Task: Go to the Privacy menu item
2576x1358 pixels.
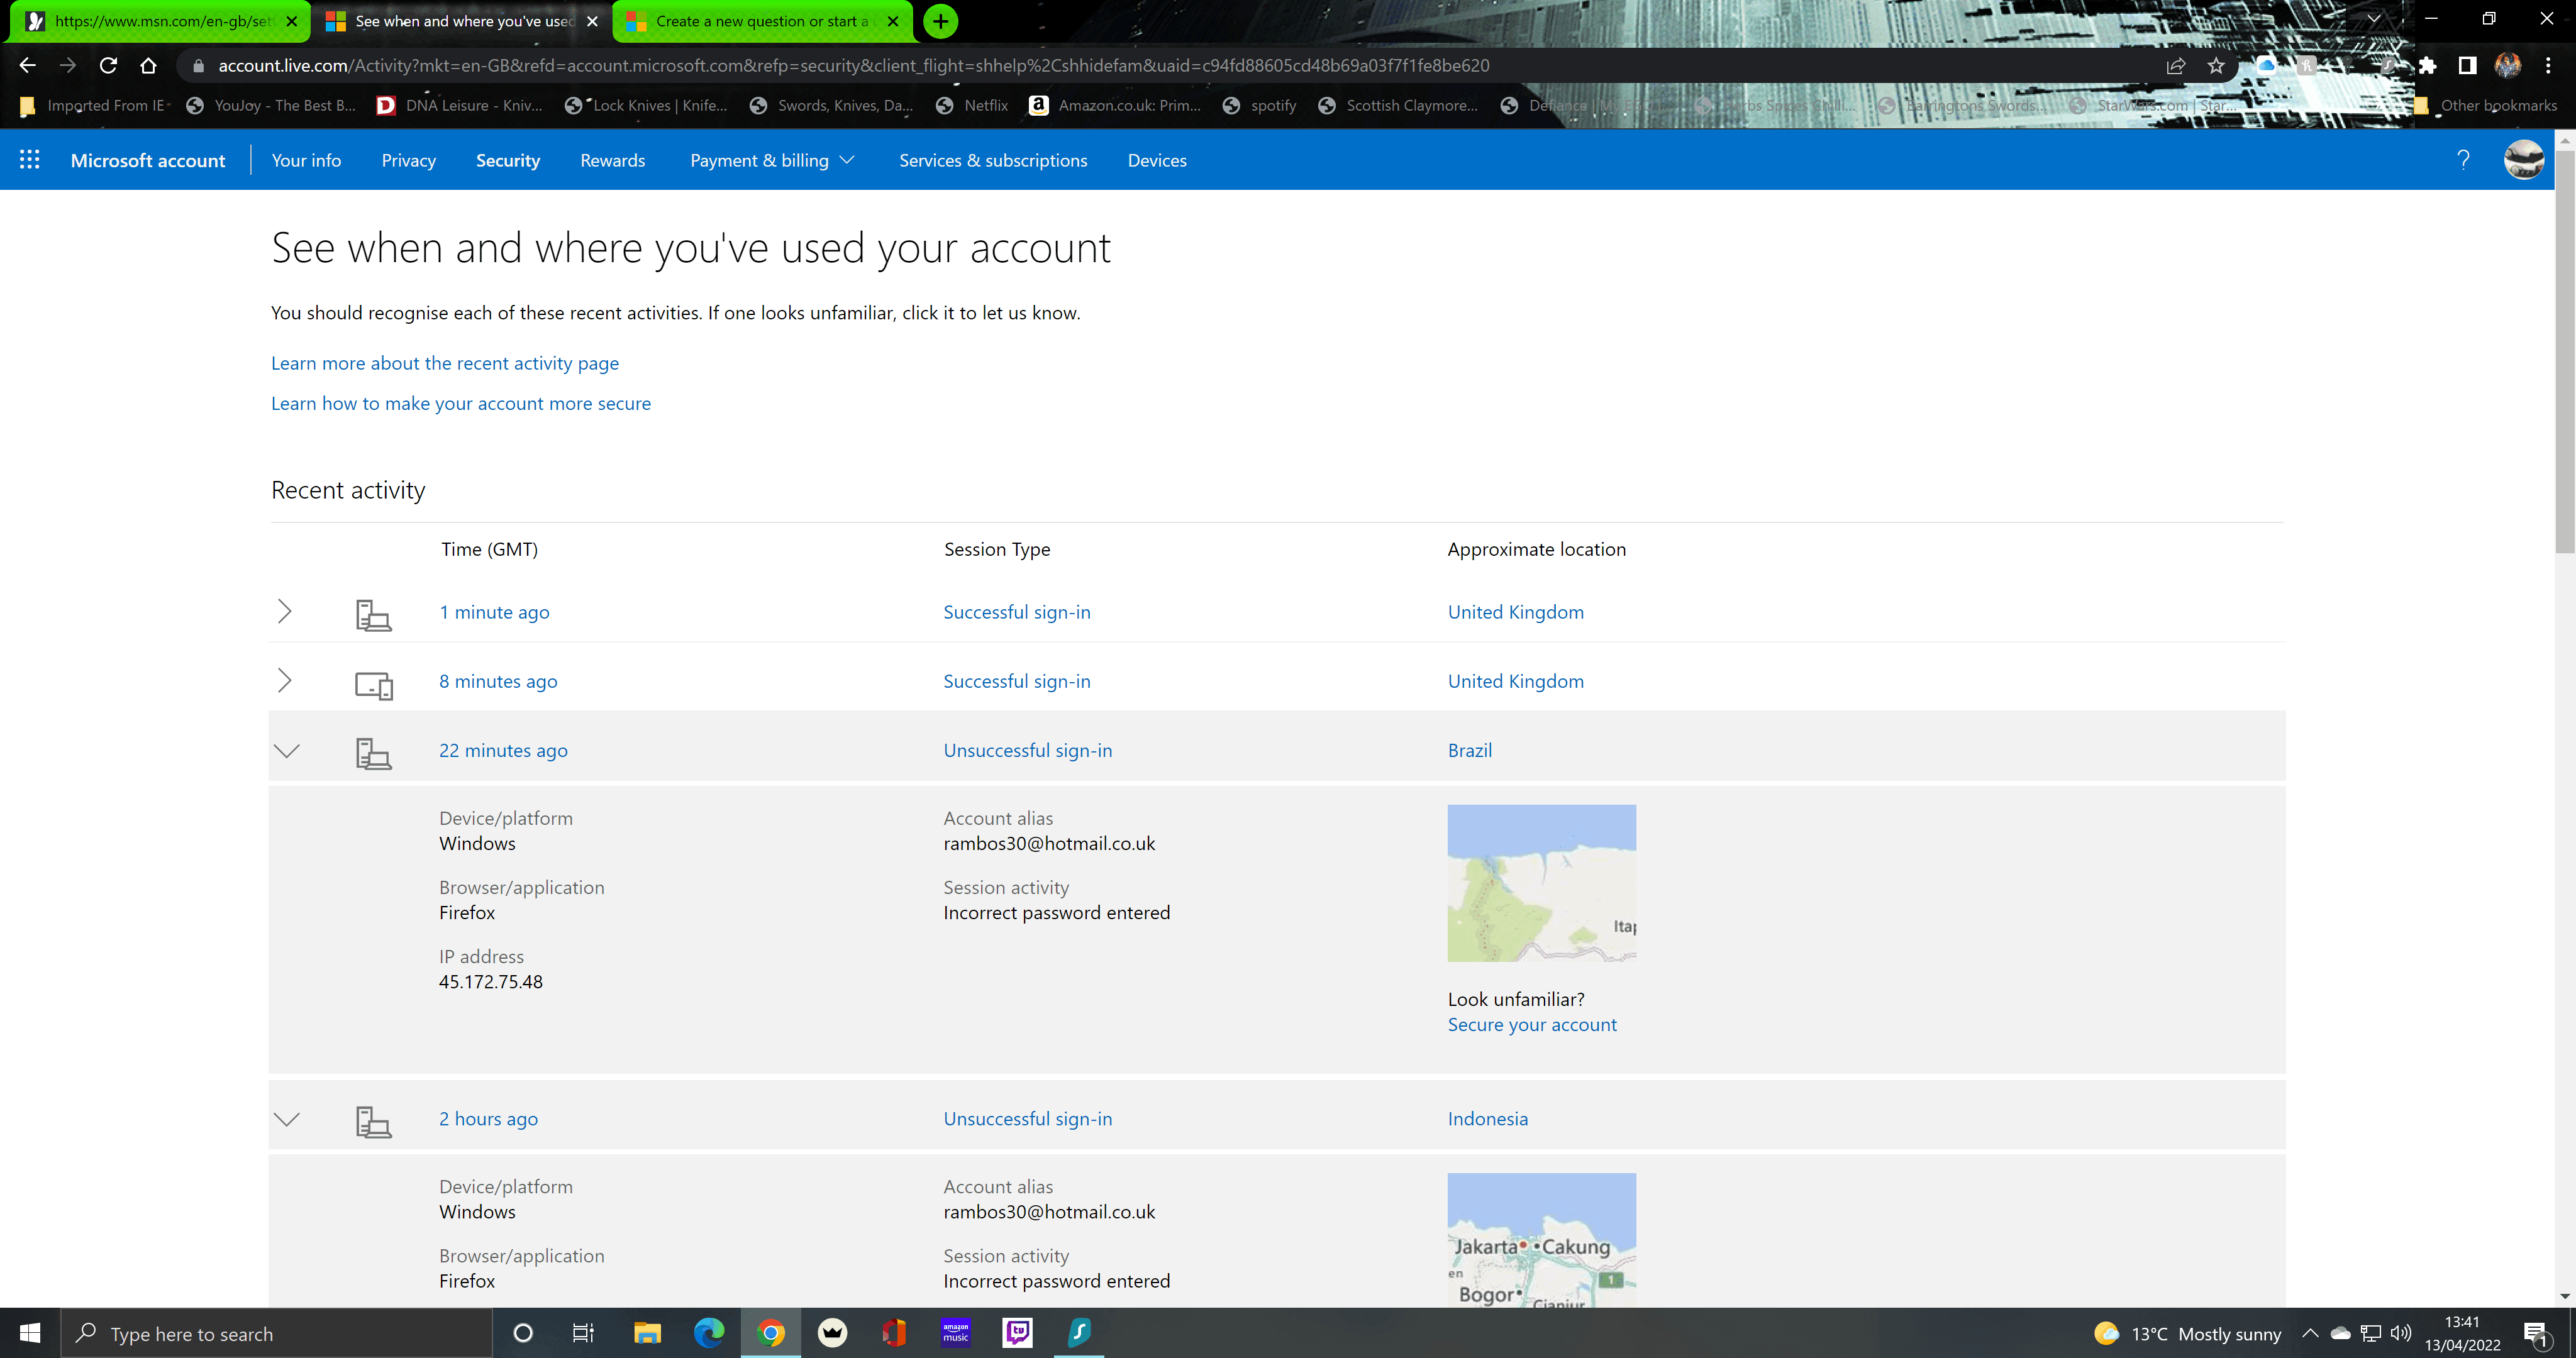Action: pos(408,160)
